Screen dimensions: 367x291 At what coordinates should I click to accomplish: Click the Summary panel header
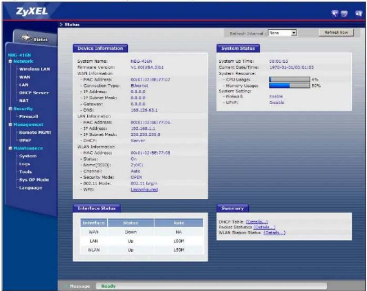tap(232, 208)
